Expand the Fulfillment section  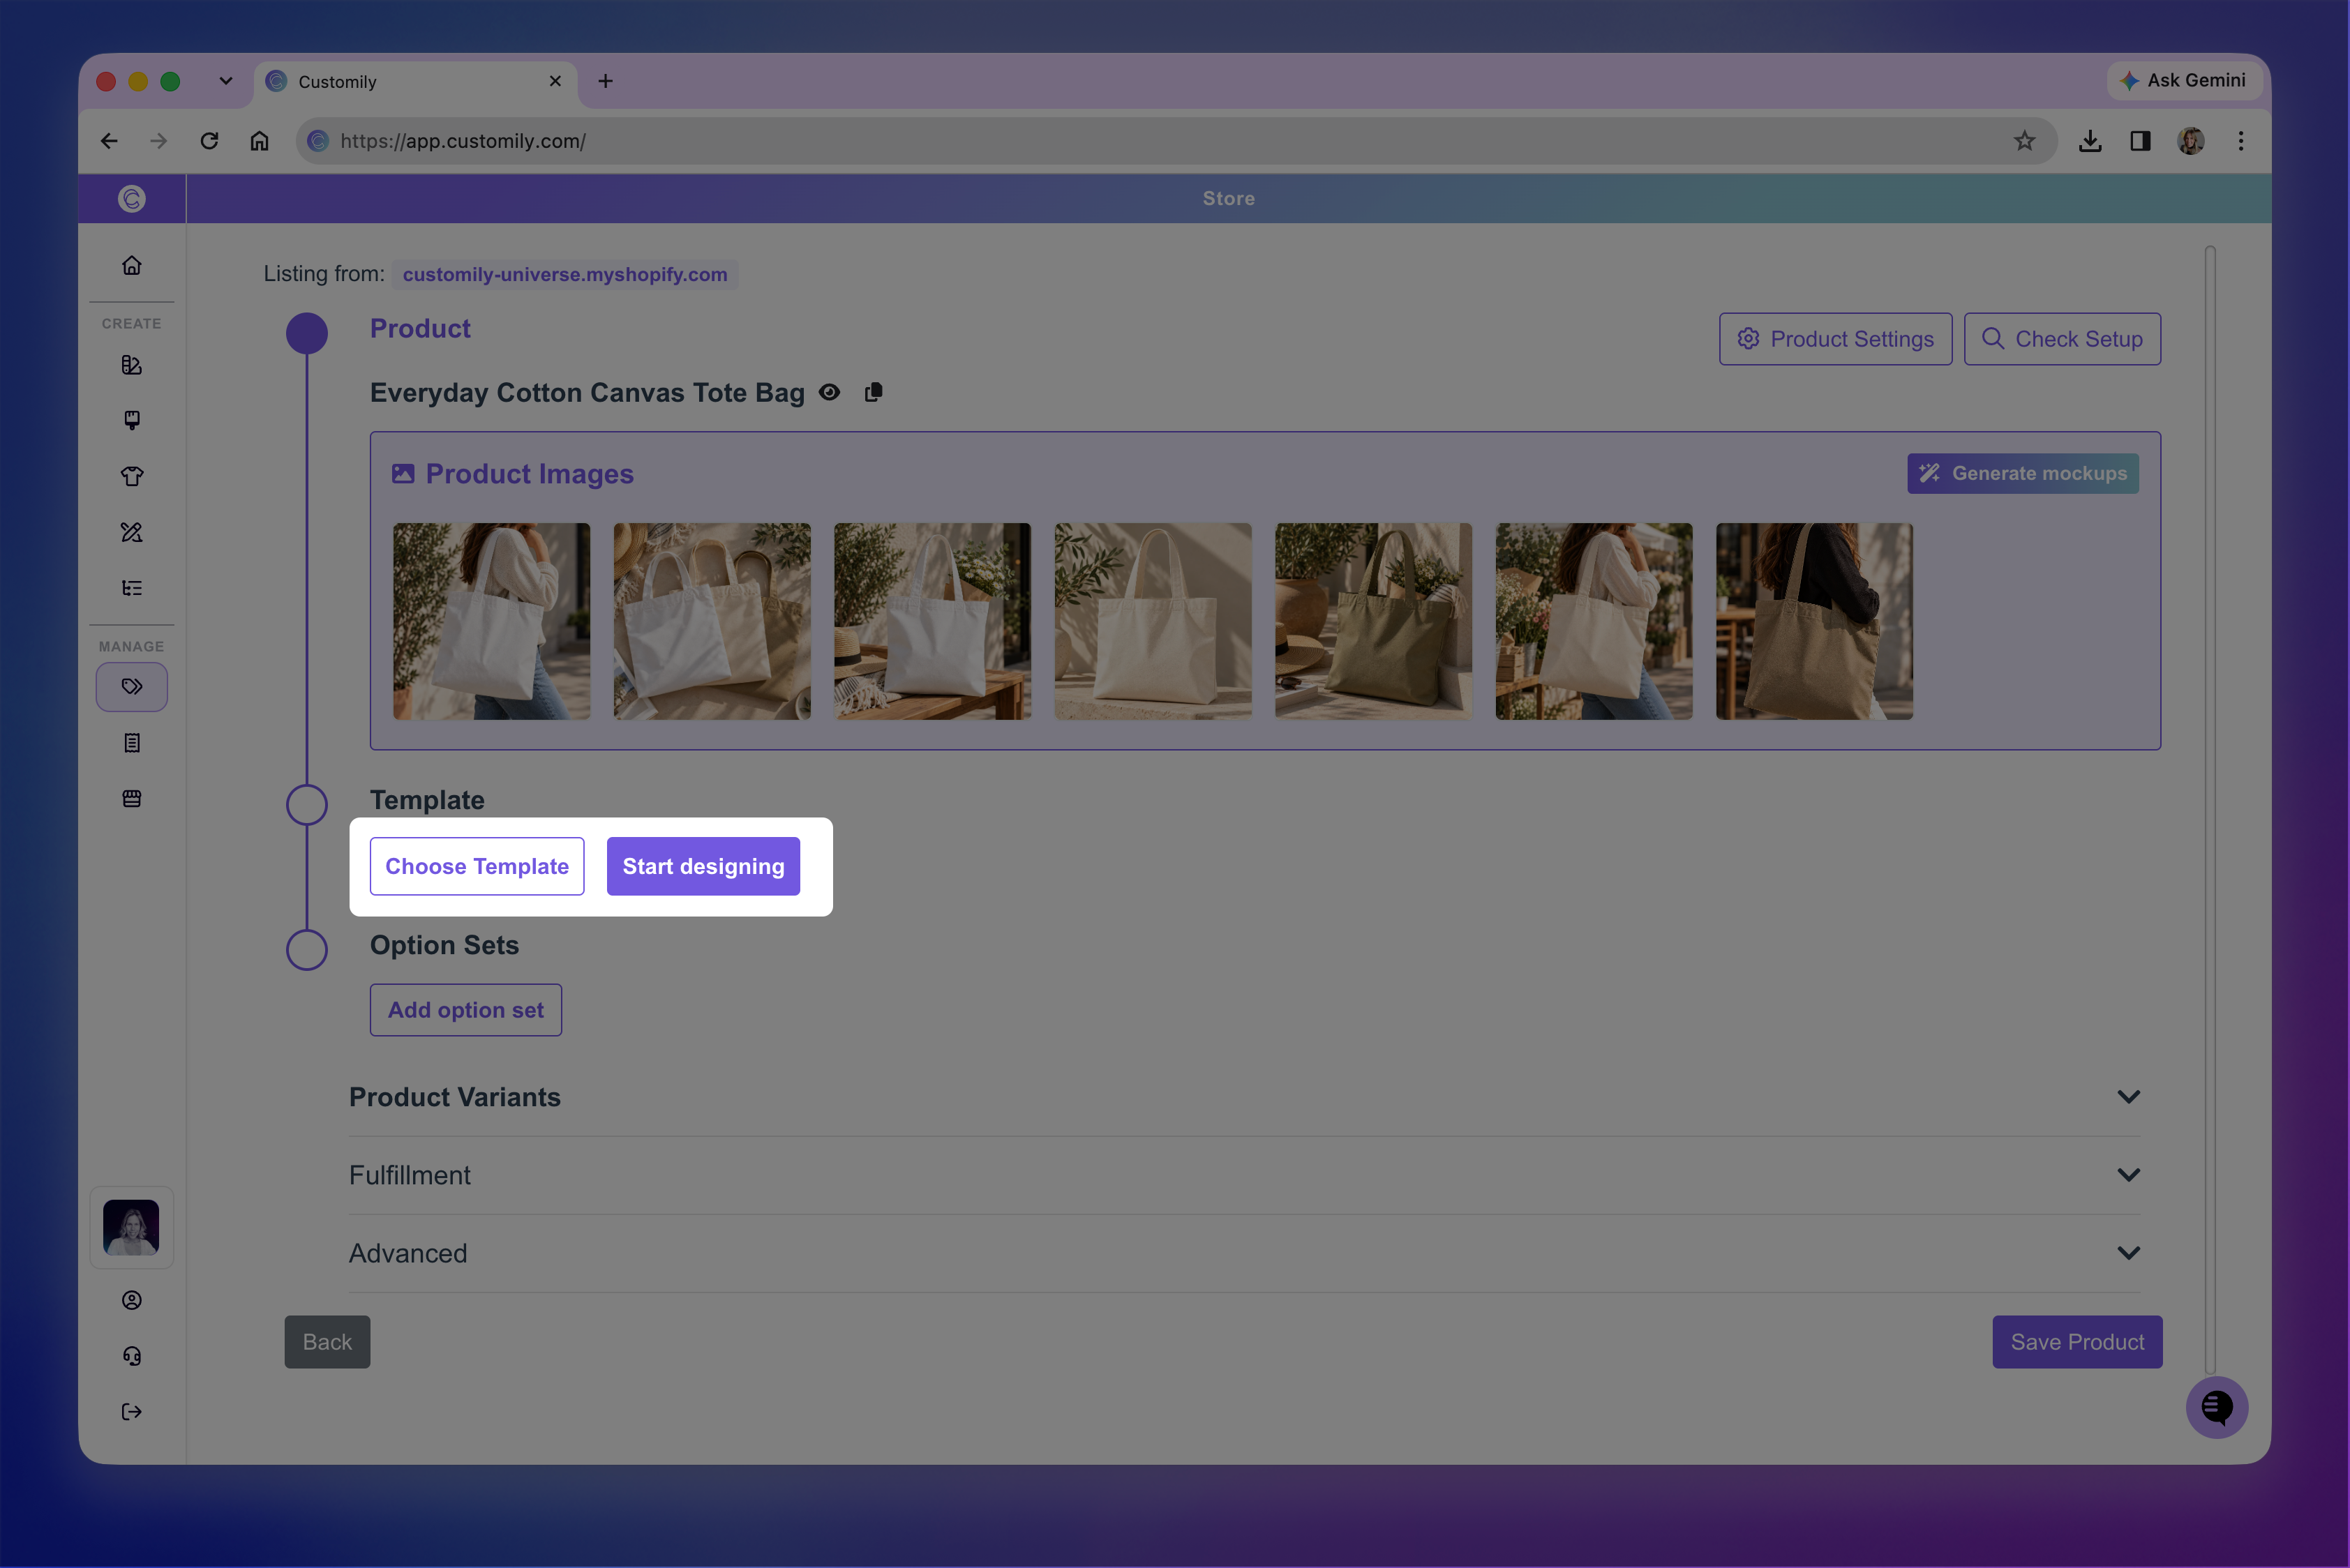click(x=1245, y=1175)
